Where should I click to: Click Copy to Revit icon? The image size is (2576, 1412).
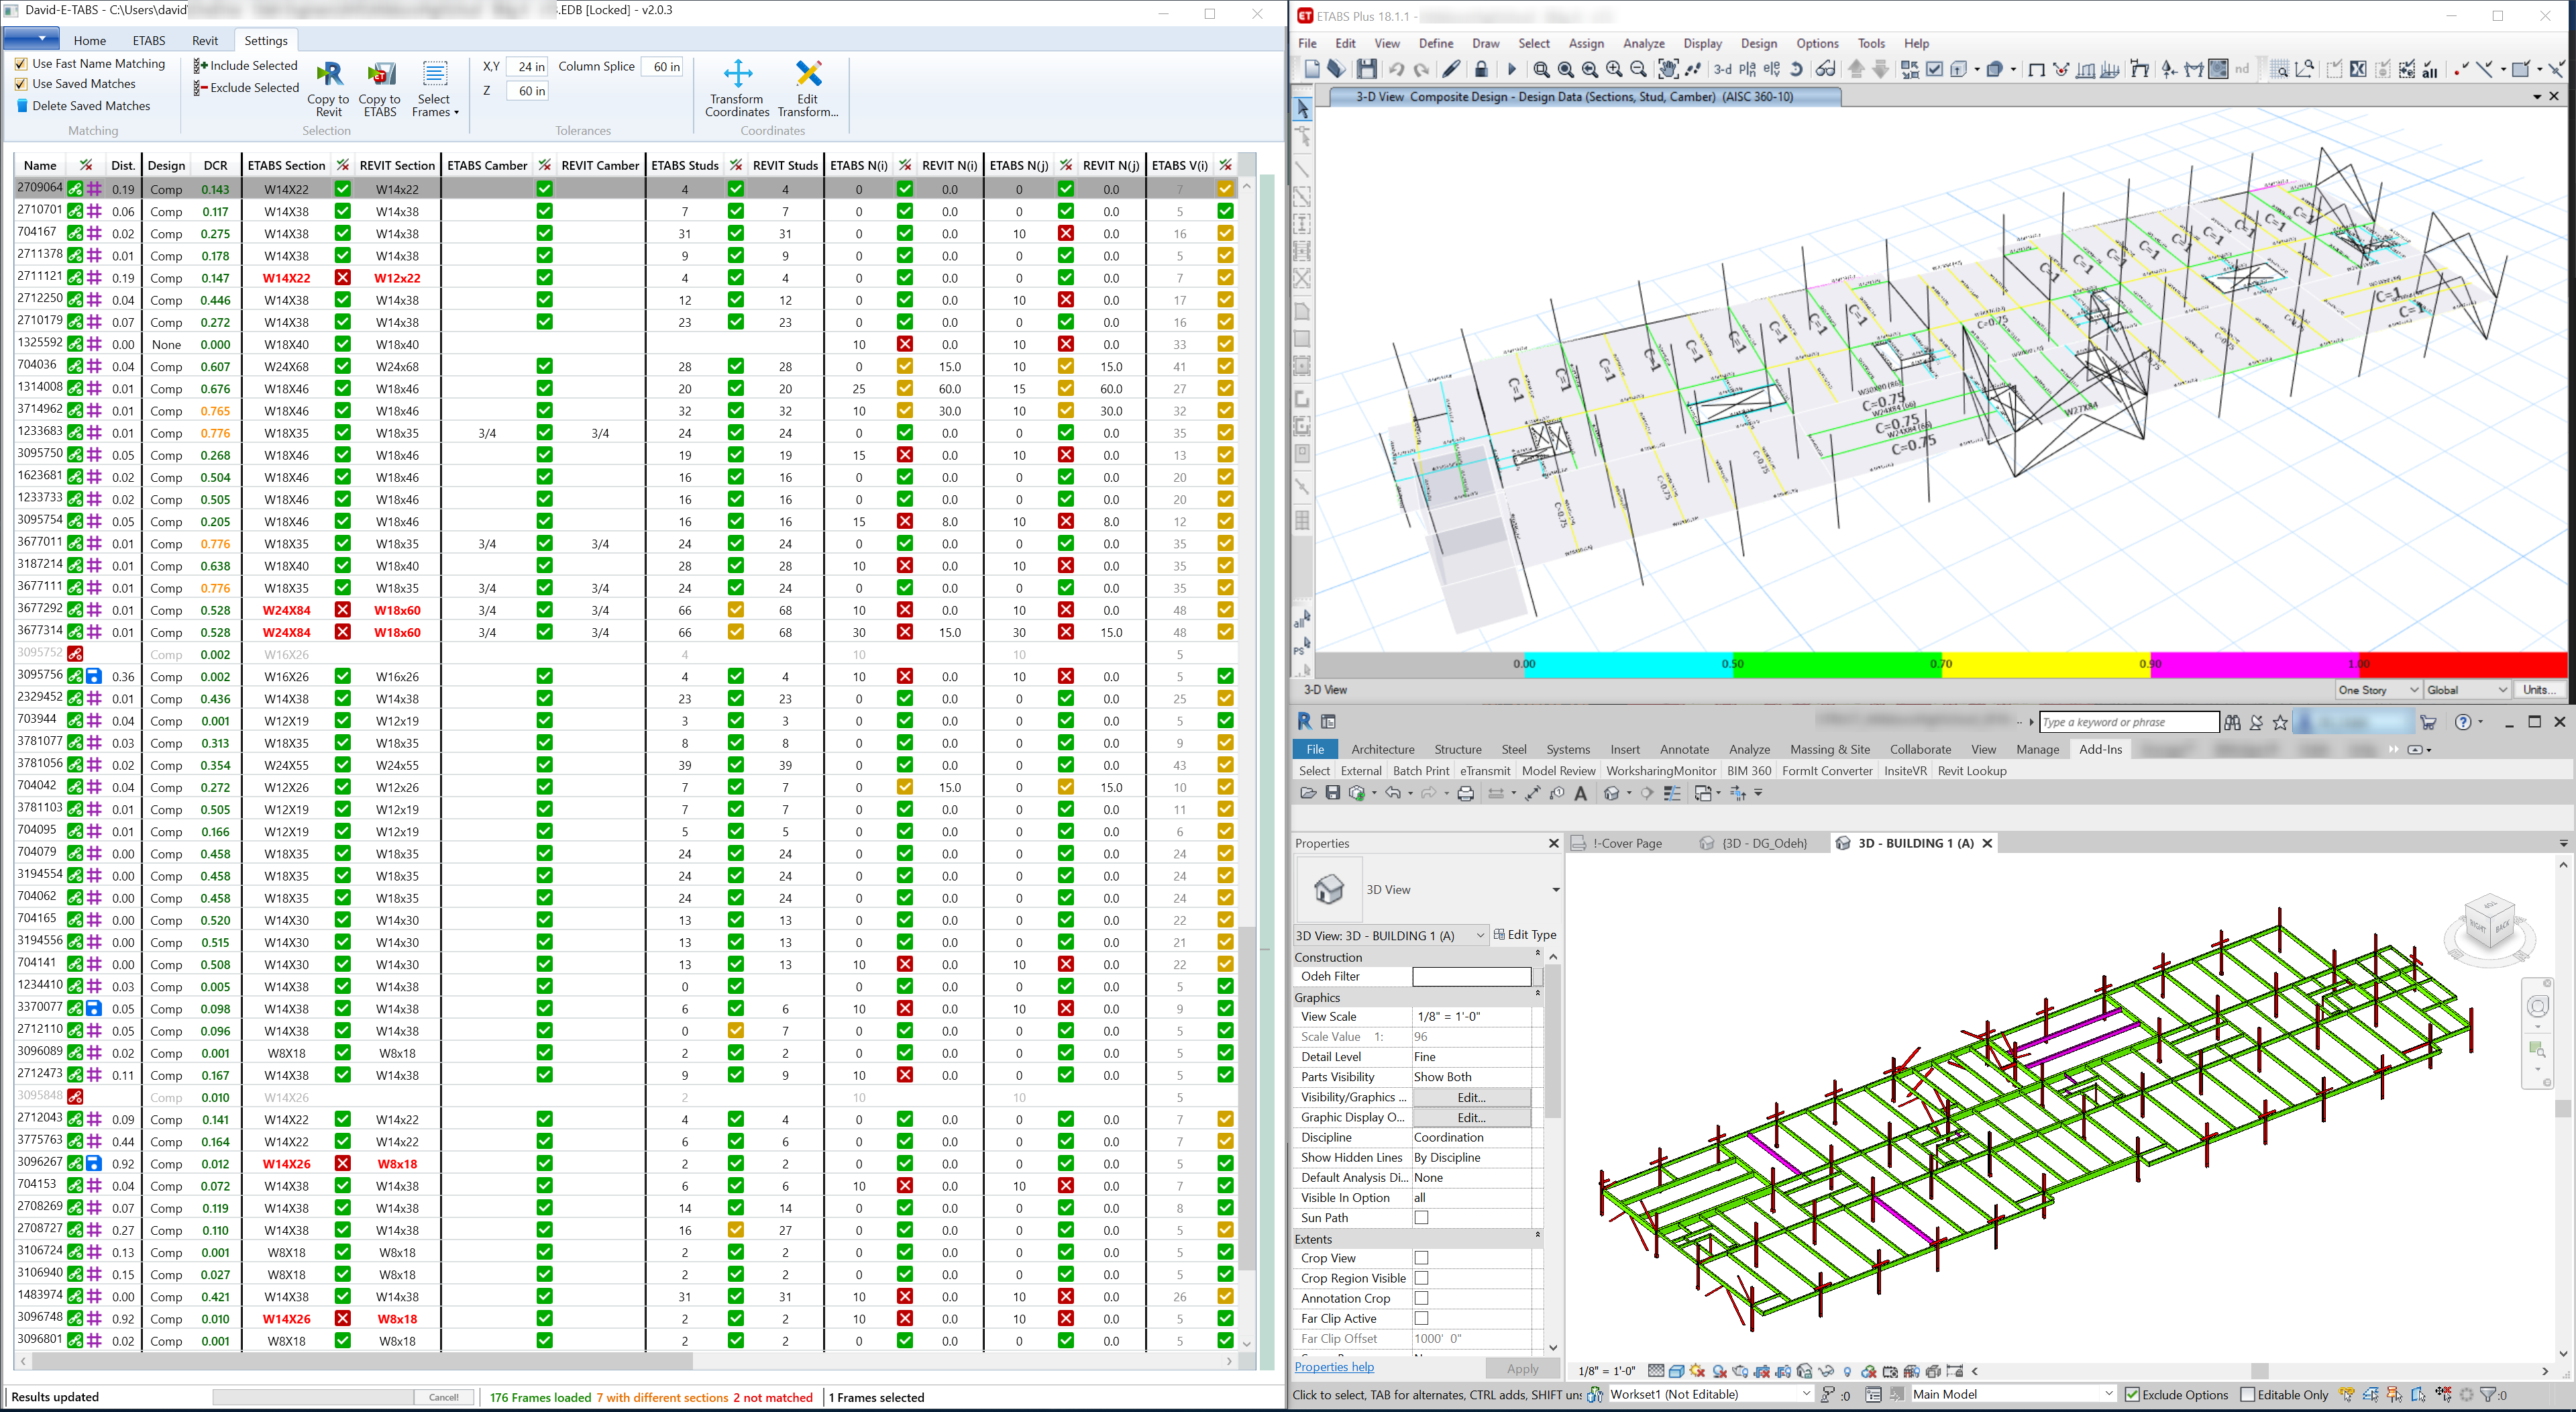(x=328, y=74)
